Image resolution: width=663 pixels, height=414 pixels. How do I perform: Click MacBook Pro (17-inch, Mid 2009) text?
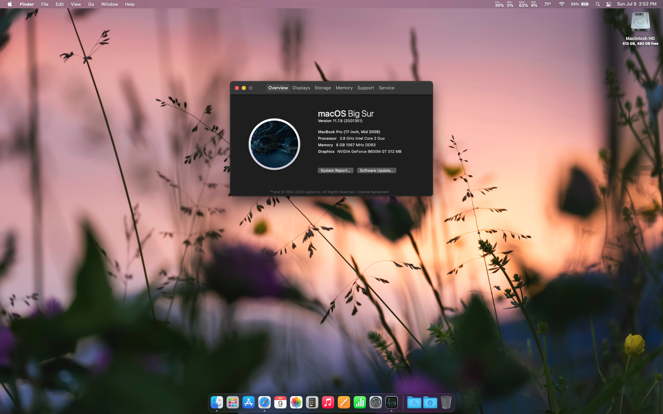[x=349, y=132]
